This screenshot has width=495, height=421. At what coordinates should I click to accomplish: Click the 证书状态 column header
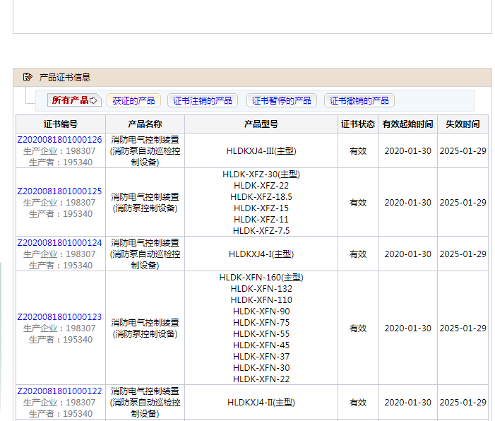point(358,124)
